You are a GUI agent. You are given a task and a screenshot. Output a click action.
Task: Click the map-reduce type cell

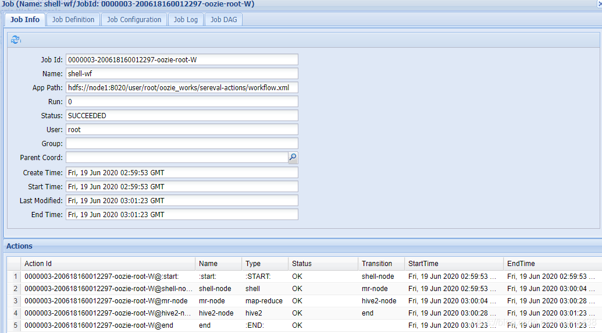[264, 301]
